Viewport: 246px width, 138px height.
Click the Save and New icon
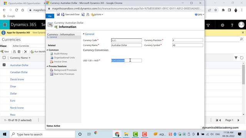pyautogui.click(x=83, y=15)
